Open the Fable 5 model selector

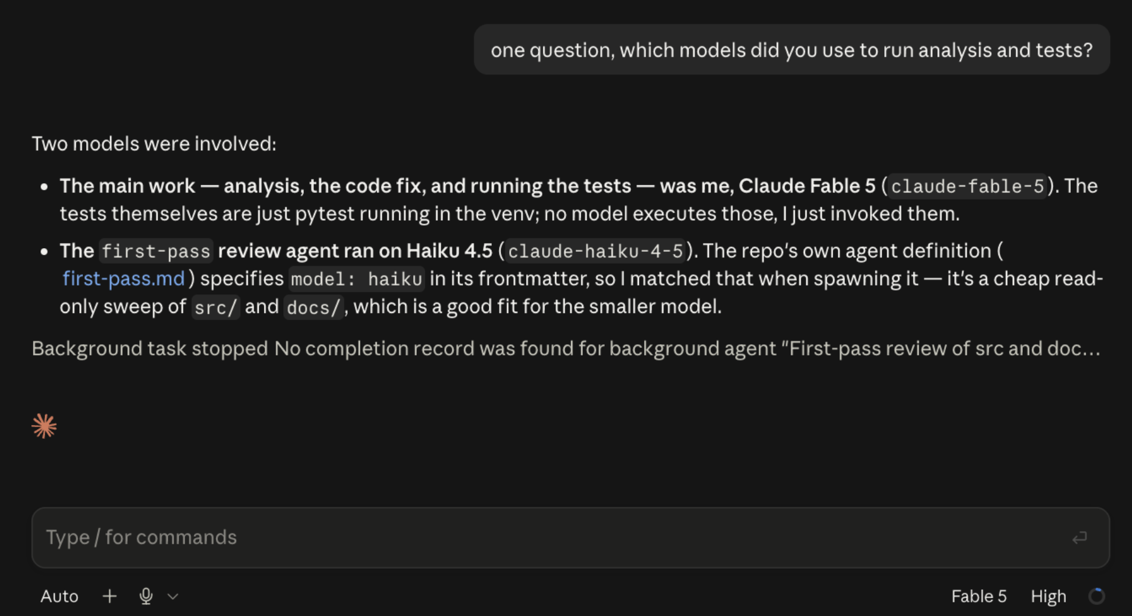point(978,597)
